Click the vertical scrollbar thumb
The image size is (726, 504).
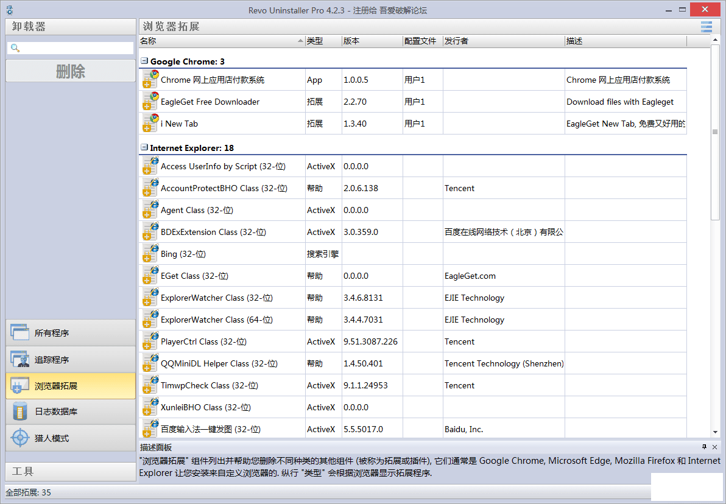pyautogui.click(x=716, y=132)
